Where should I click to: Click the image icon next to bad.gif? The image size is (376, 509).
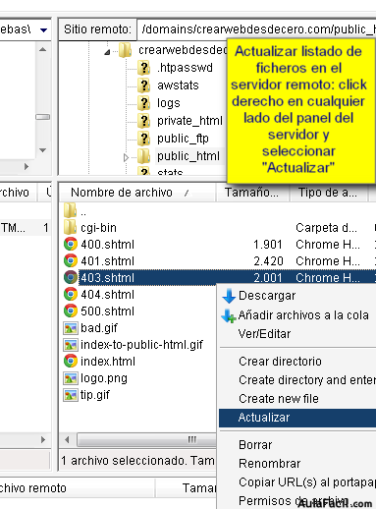(x=71, y=328)
